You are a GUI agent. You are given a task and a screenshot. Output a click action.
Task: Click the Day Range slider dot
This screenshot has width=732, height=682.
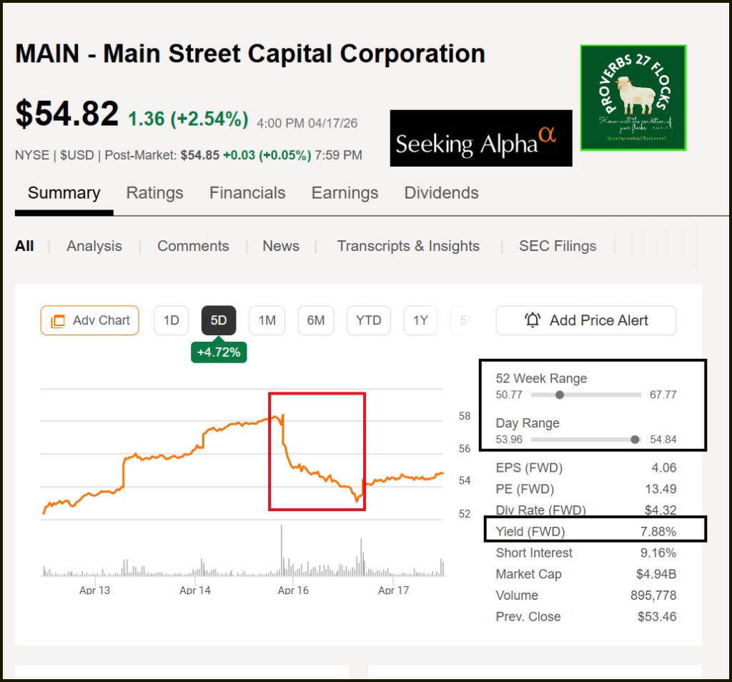(635, 440)
